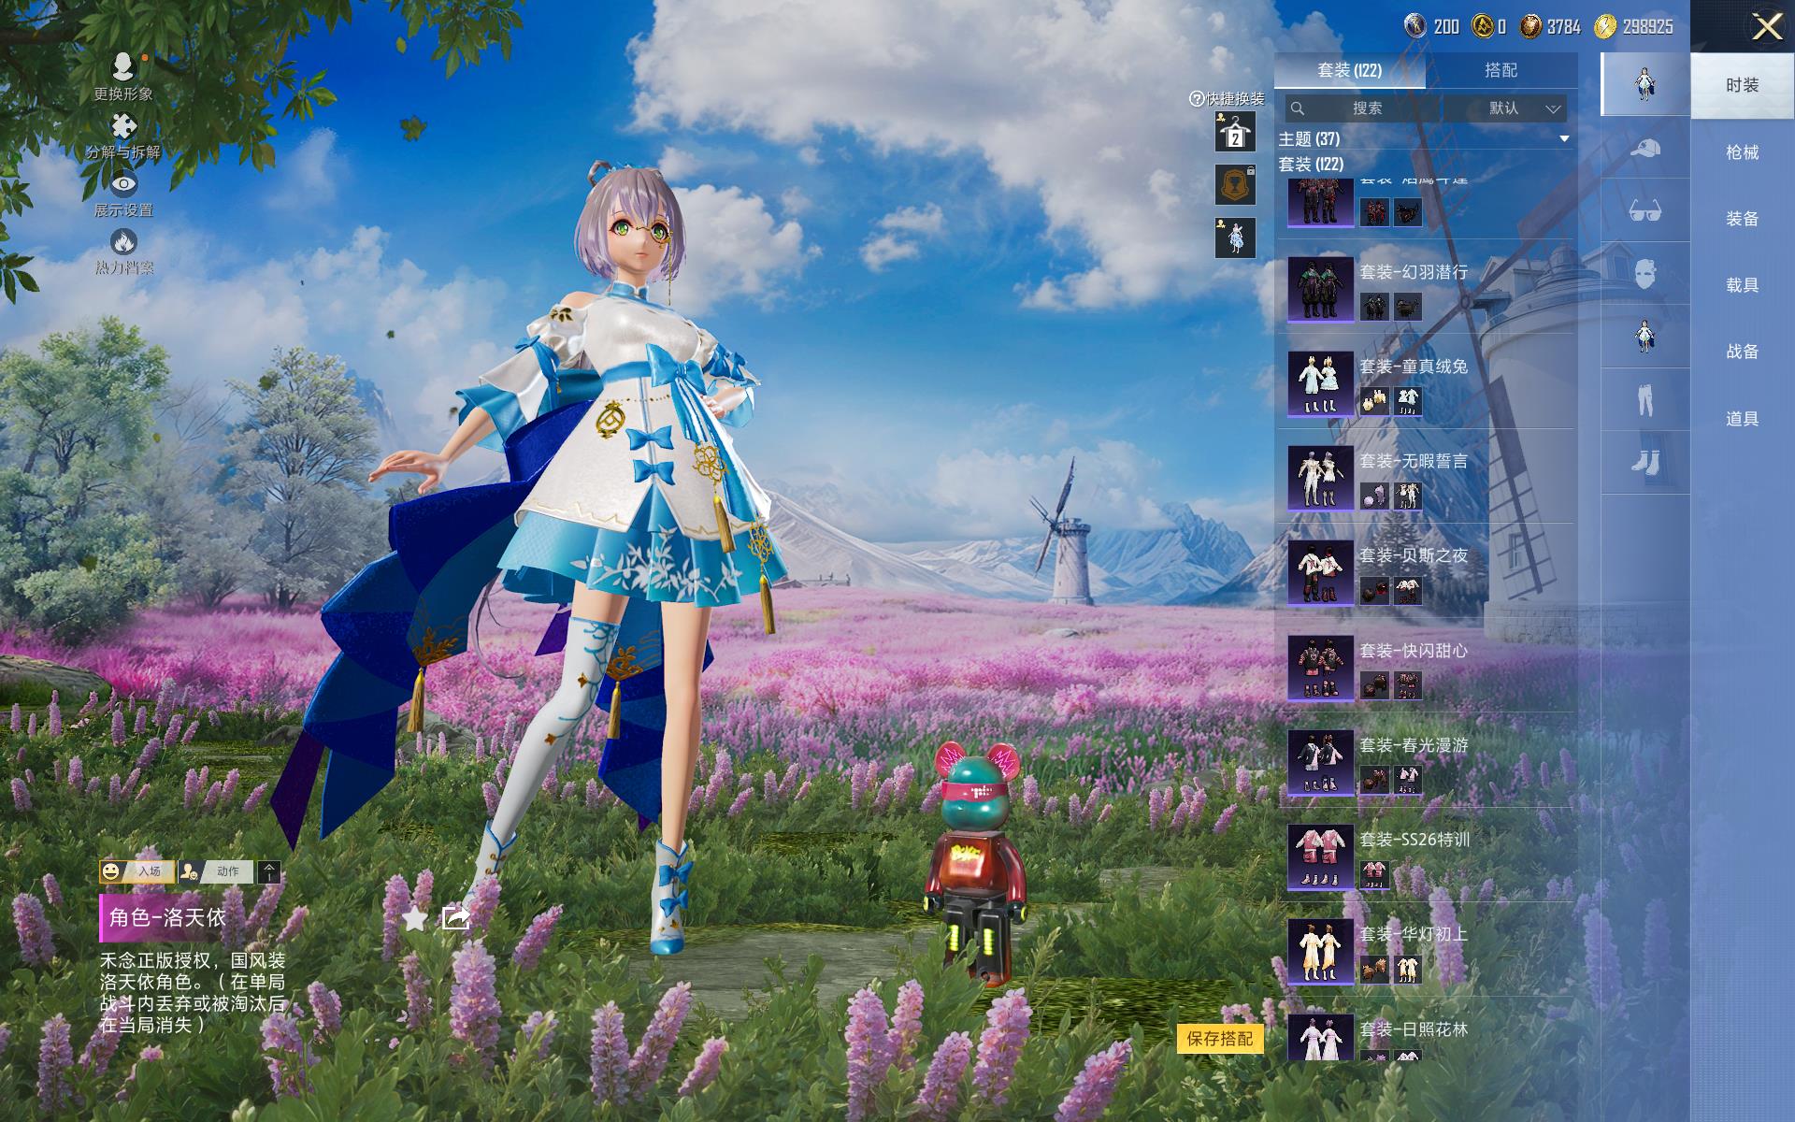Click the 200 blue coin currency icon
1795x1122 pixels.
[1416, 26]
